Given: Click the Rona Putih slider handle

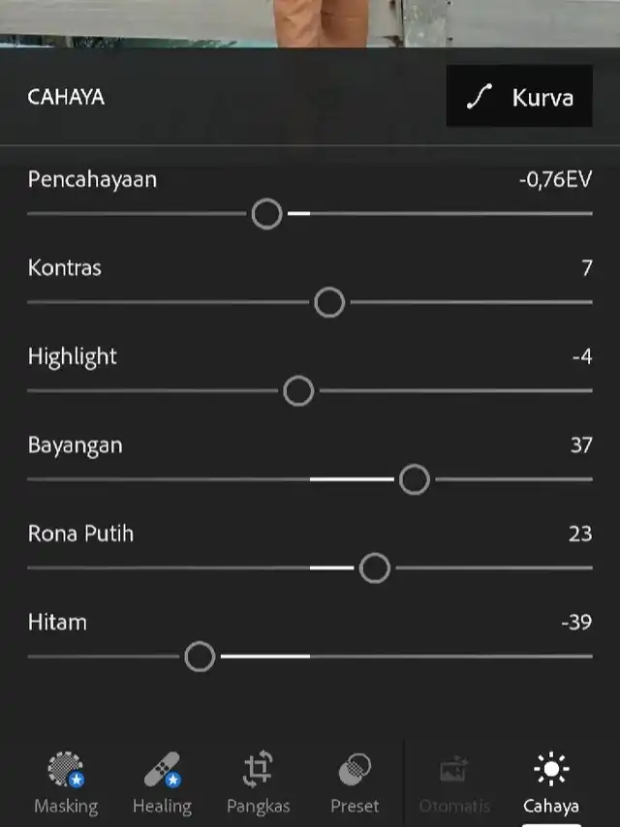Looking at the screenshot, I should point(375,568).
